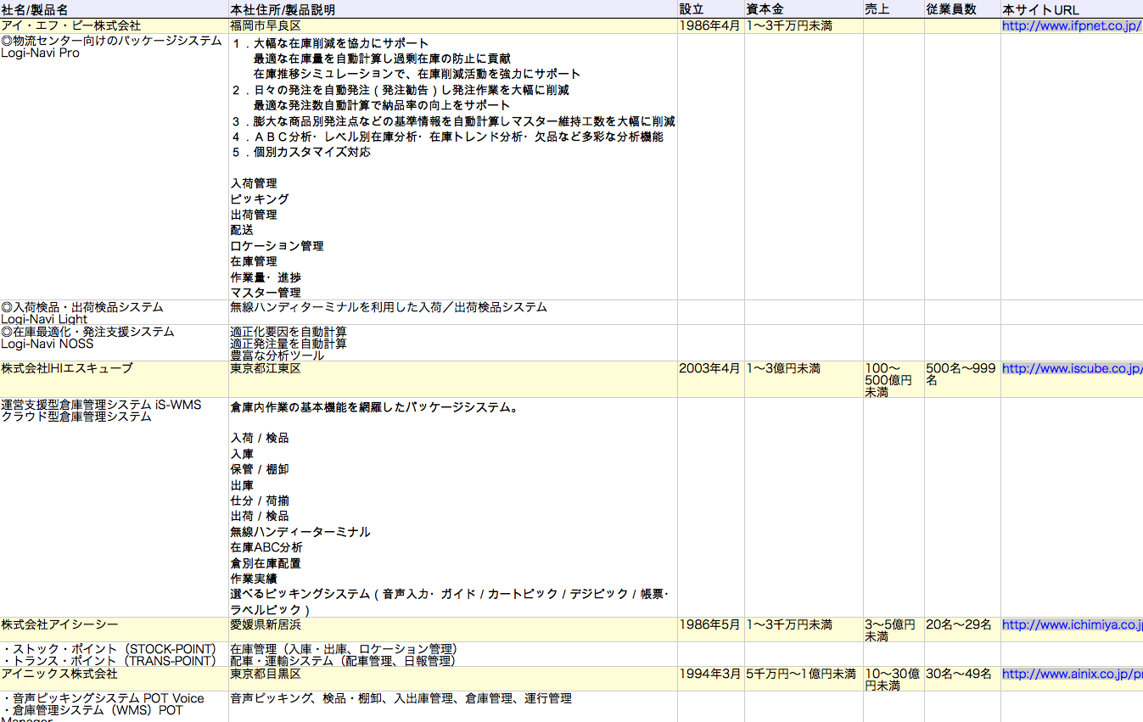Select the founding date 1986年4月
Screen dimensions: 1143x722
click(711, 26)
